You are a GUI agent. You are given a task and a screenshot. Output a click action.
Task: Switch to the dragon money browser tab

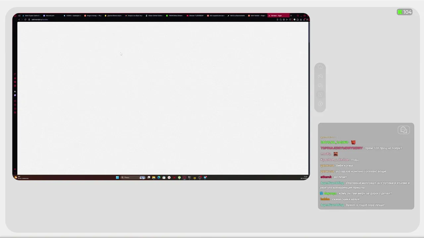93,16
